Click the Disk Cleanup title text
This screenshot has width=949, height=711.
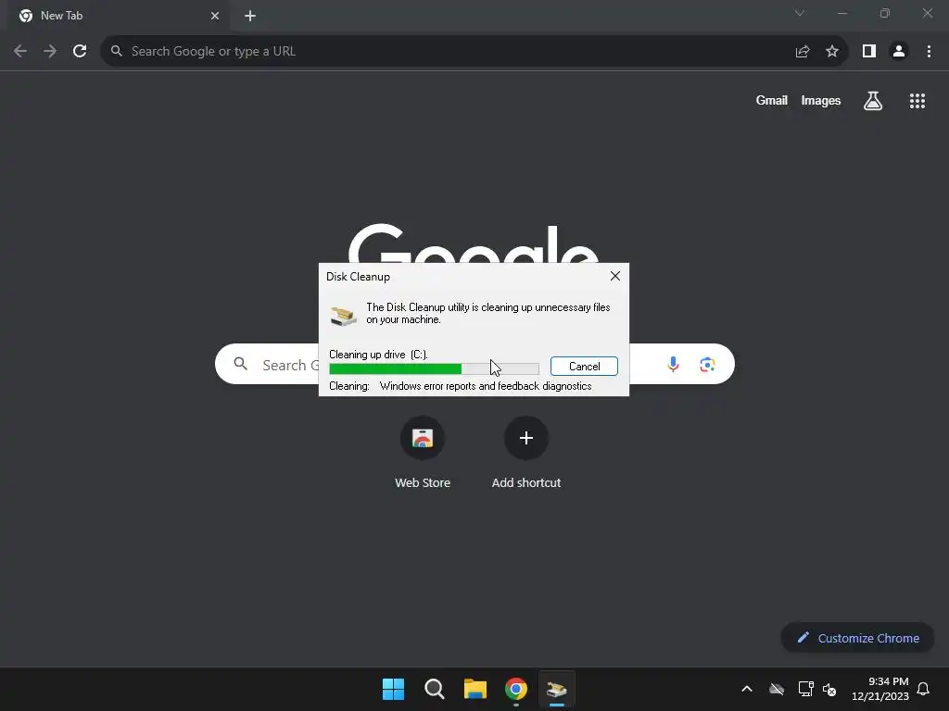(x=358, y=277)
